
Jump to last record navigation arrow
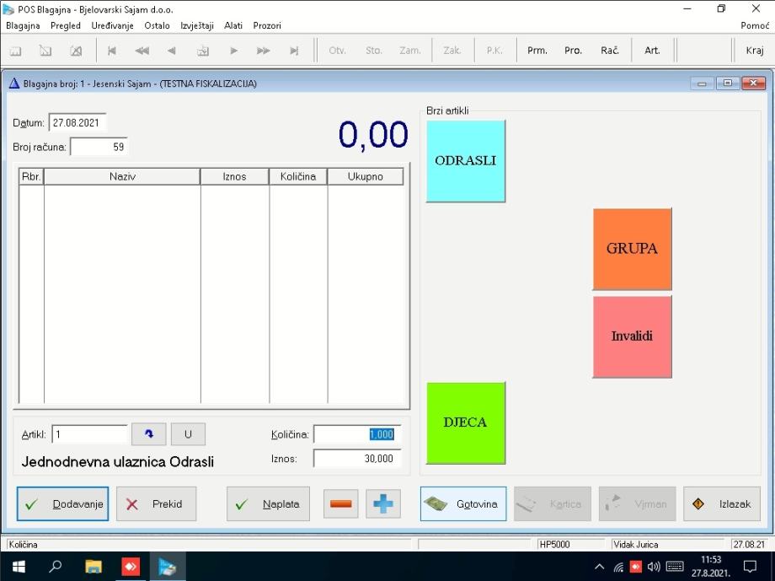coord(294,51)
